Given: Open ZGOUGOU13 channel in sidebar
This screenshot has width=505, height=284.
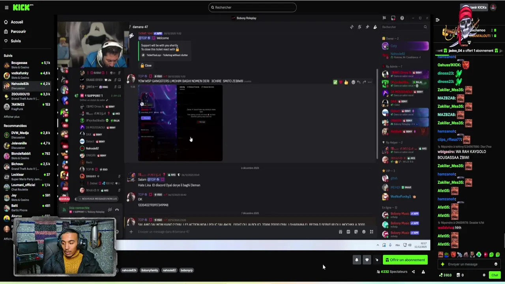Looking at the screenshot, I should (x=27, y=96).
